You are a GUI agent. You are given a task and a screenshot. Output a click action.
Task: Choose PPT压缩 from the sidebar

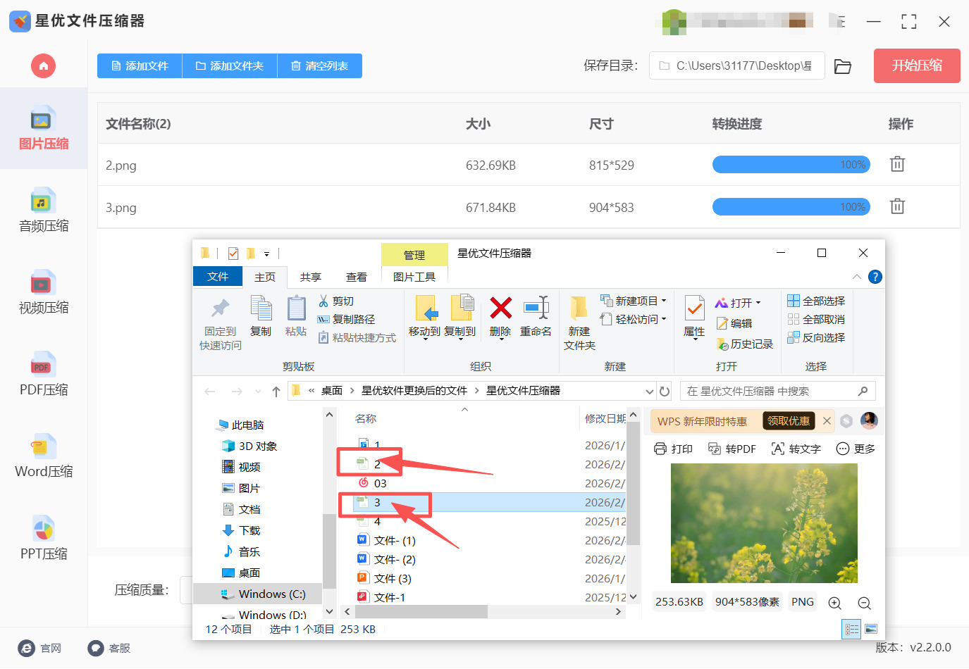tap(44, 538)
